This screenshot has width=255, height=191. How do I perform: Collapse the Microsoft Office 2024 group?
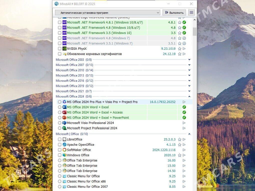point(189,96)
